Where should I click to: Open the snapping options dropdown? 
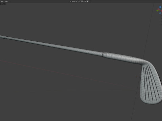85,1
